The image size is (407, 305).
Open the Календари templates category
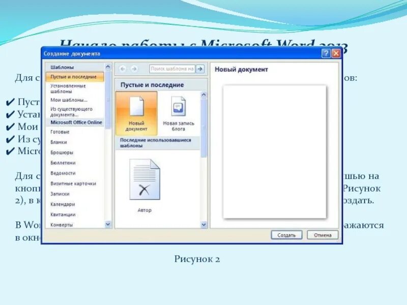pyautogui.click(x=63, y=204)
